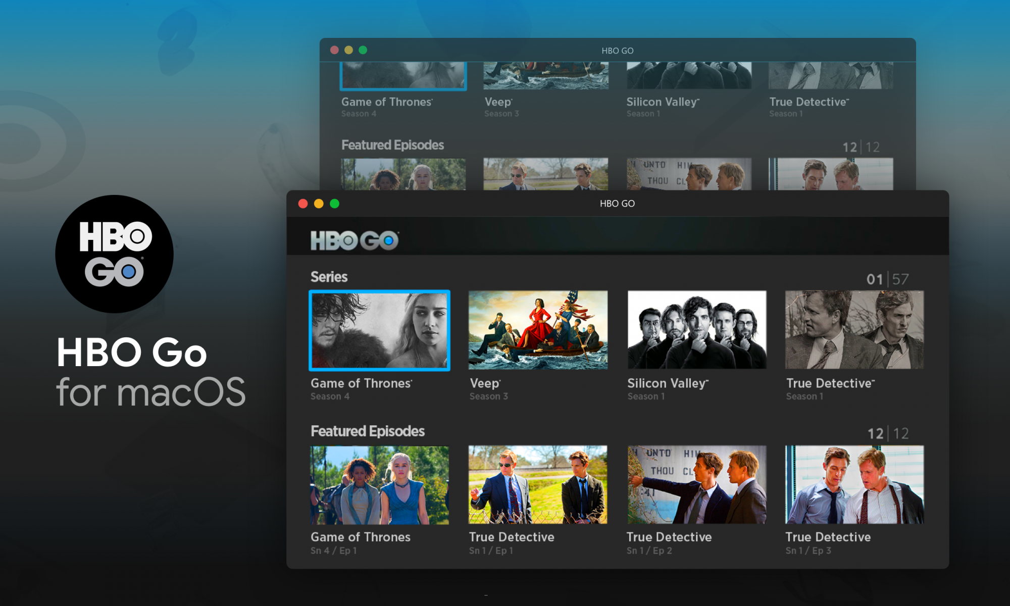Click the Season 3 label under Veep in front window
Image resolution: width=1010 pixels, height=606 pixels.
coord(489,396)
